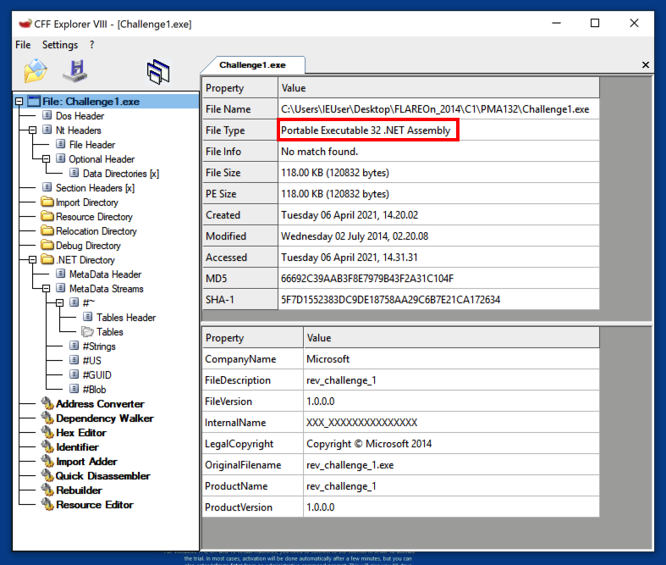Open the ? help menu
The height and width of the screenshot is (565, 666).
(91, 45)
